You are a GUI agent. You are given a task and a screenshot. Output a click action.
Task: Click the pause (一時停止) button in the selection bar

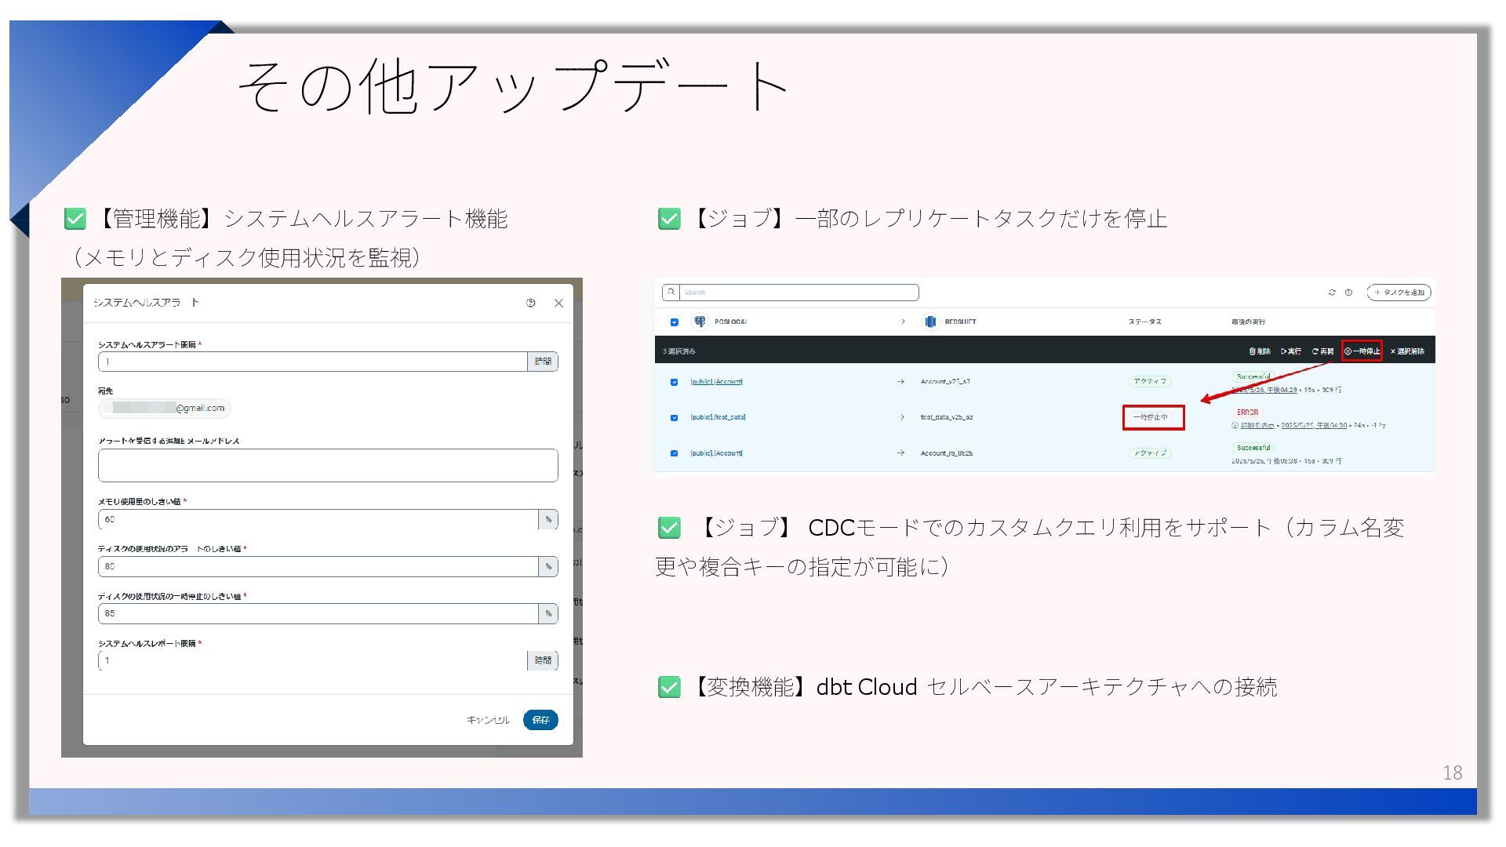[1362, 351]
